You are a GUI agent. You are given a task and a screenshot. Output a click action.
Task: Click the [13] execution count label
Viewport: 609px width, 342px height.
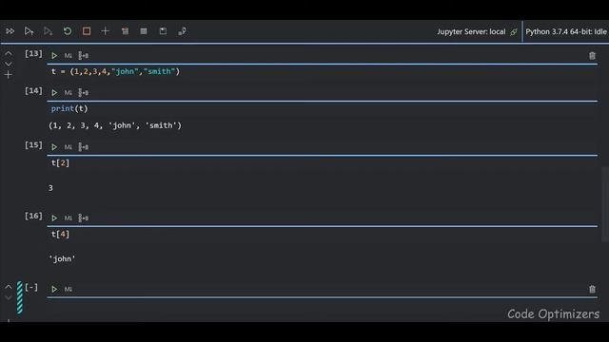(x=33, y=53)
